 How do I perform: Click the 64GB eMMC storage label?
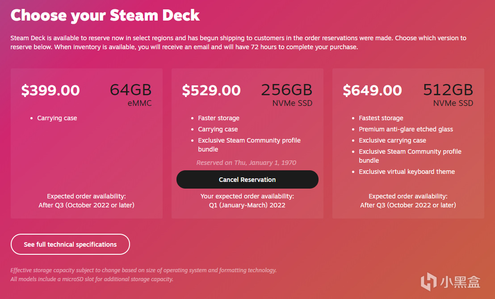(131, 95)
